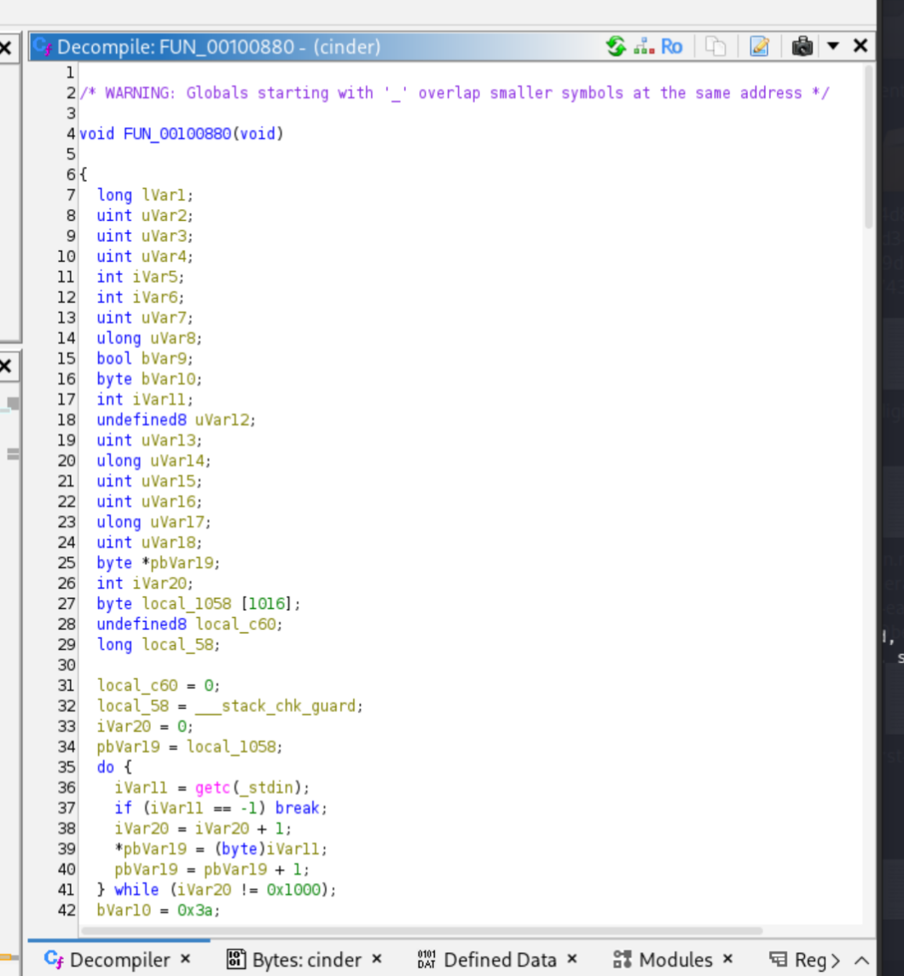This screenshot has width=904, height=976.
Task: Click 'pbVar19 = local_1058;' on line 34
Action: [189, 747]
